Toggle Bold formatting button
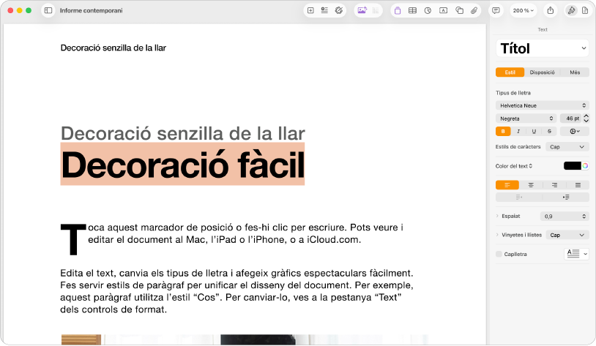Image resolution: width=596 pixels, height=346 pixels. [x=503, y=132]
